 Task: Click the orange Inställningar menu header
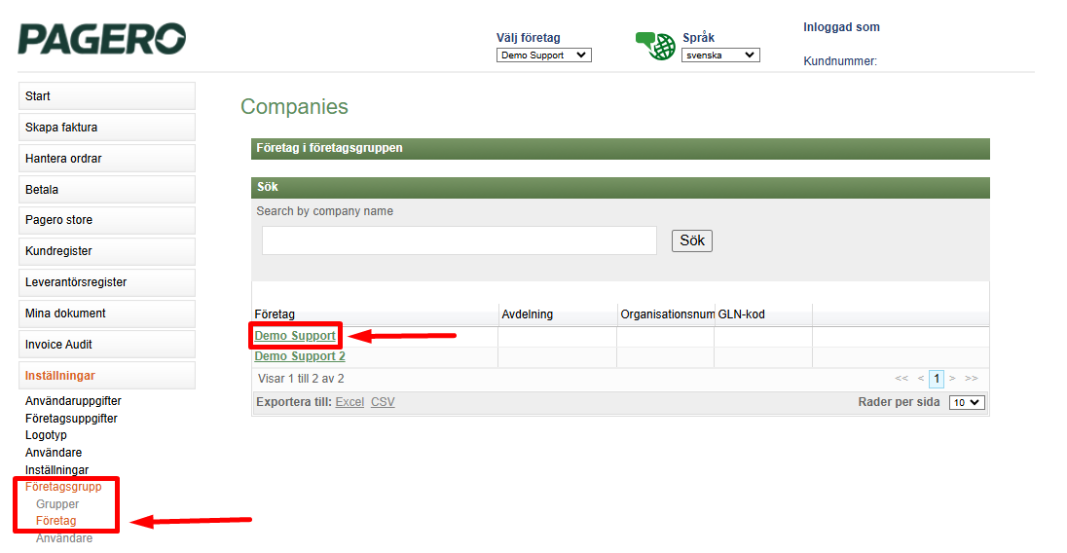tap(107, 376)
